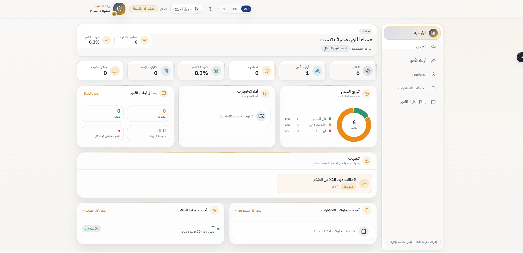
Task: Click the layers icon on متوسط التقدم card
Action: pos(216,71)
